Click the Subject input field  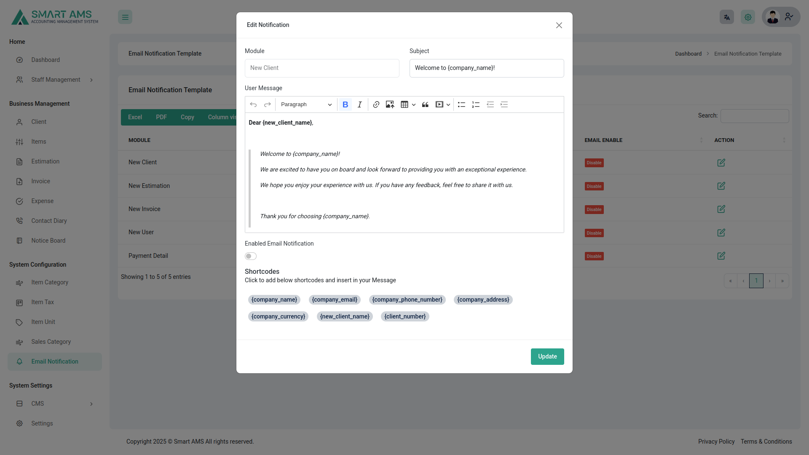pyautogui.click(x=486, y=68)
